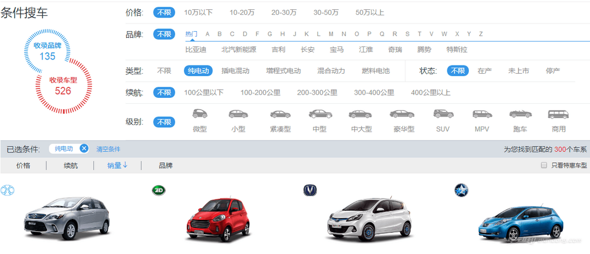Click the 收录品牌 135 circle

[x=48, y=51]
